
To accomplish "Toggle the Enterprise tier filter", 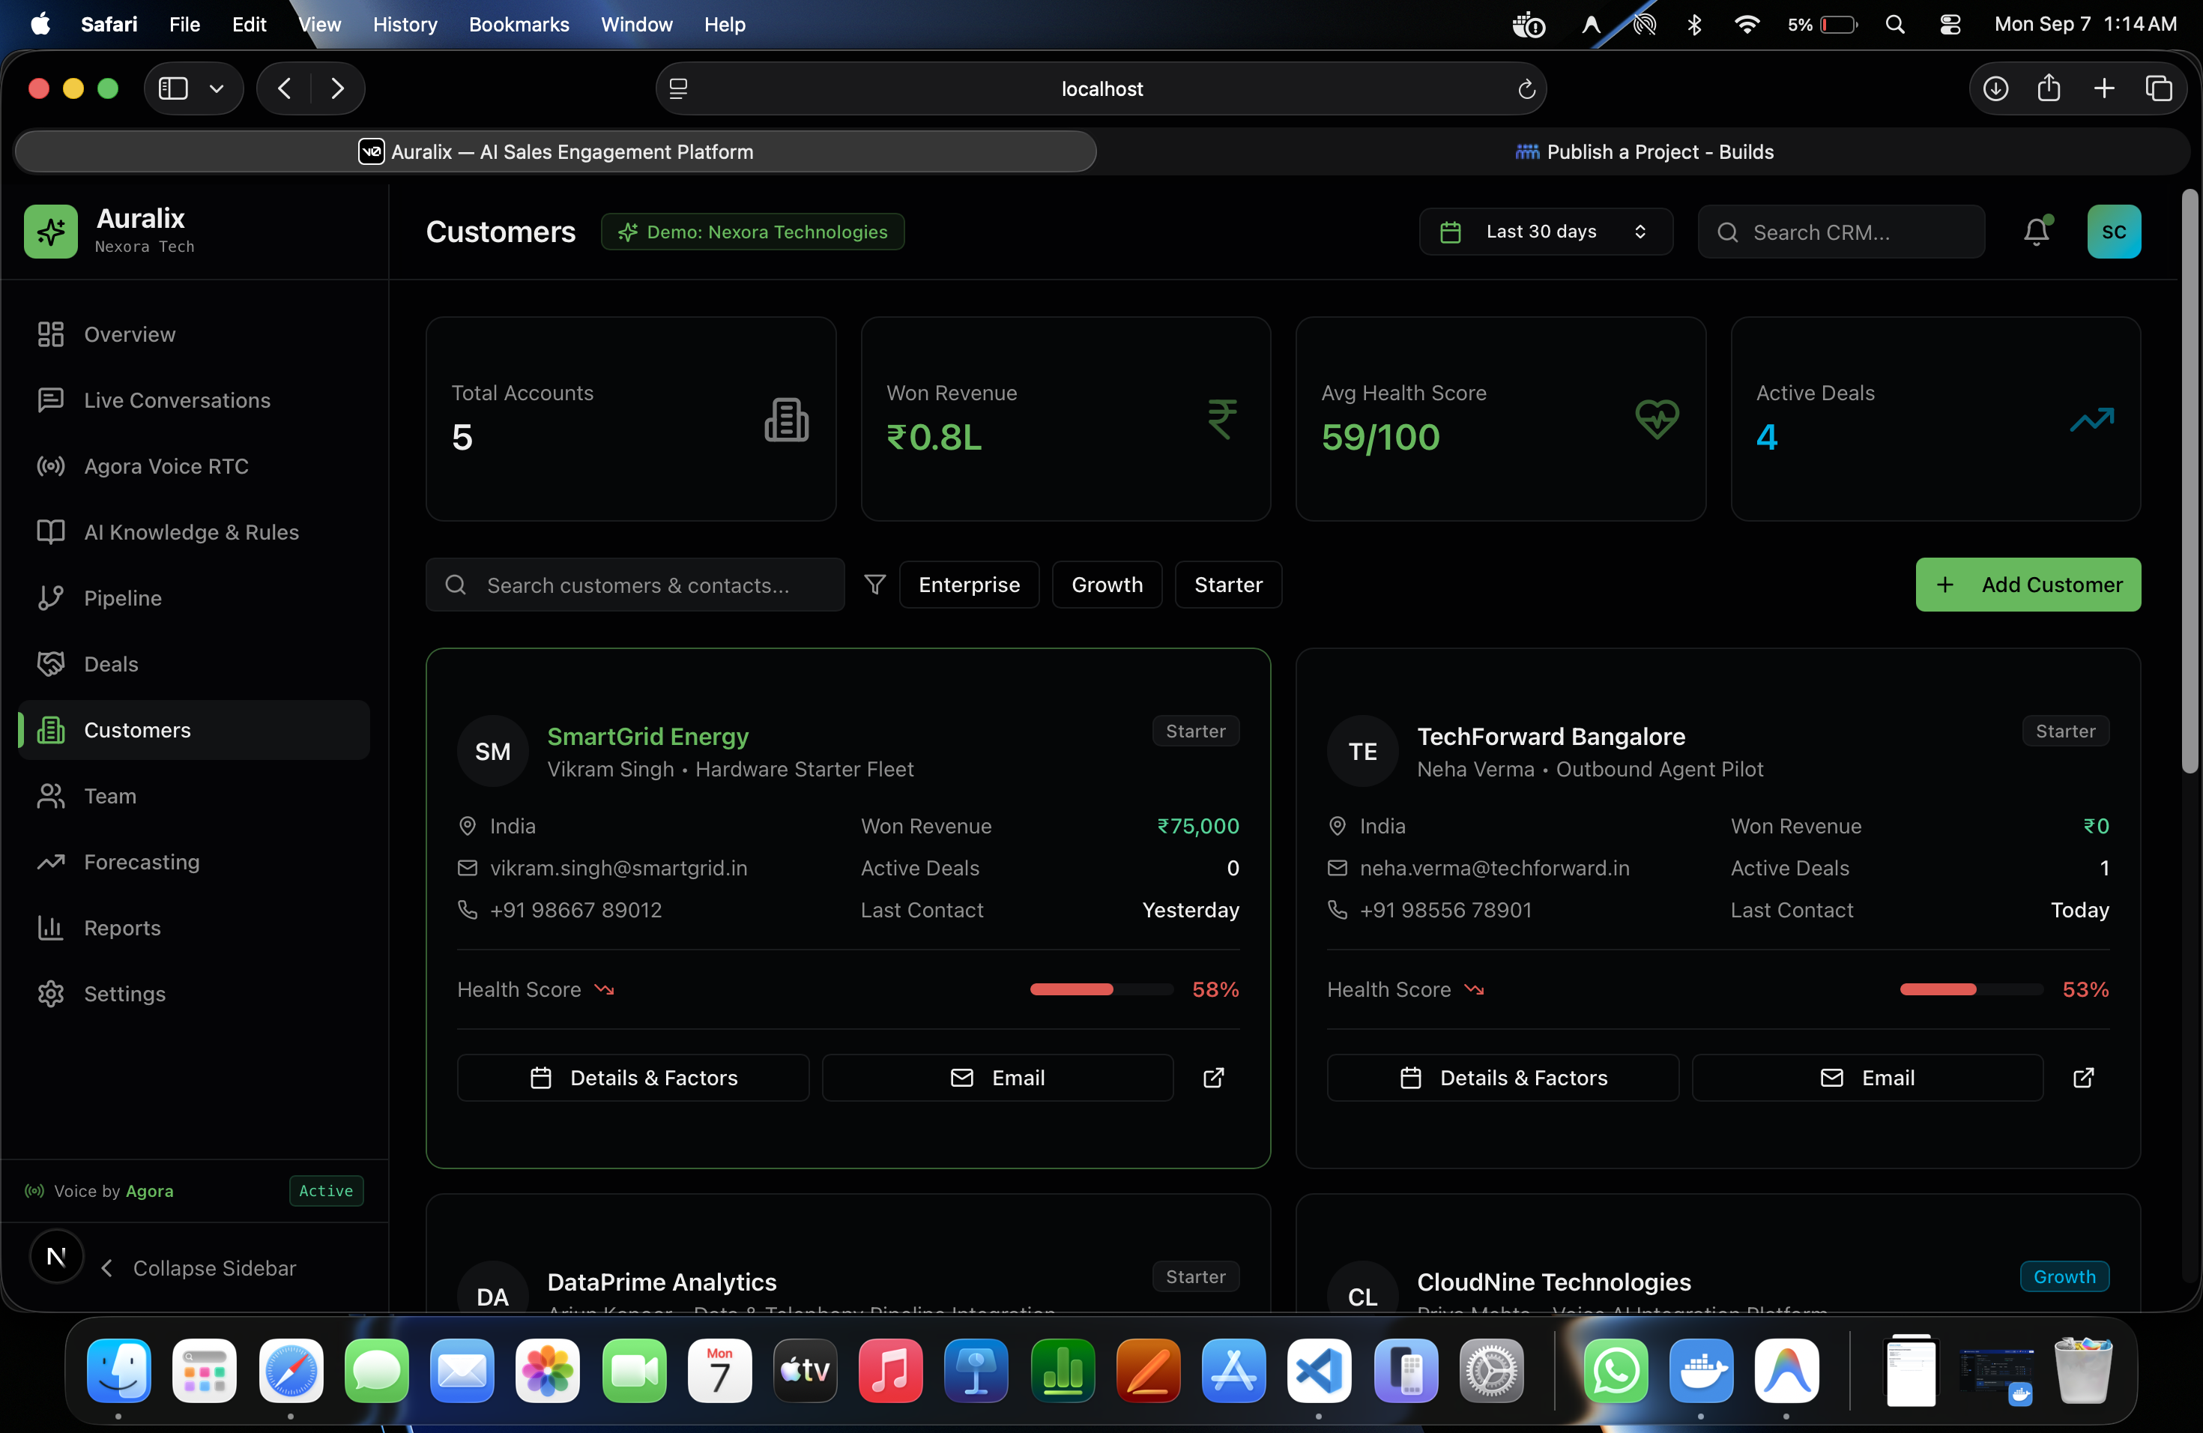I will (x=969, y=584).
